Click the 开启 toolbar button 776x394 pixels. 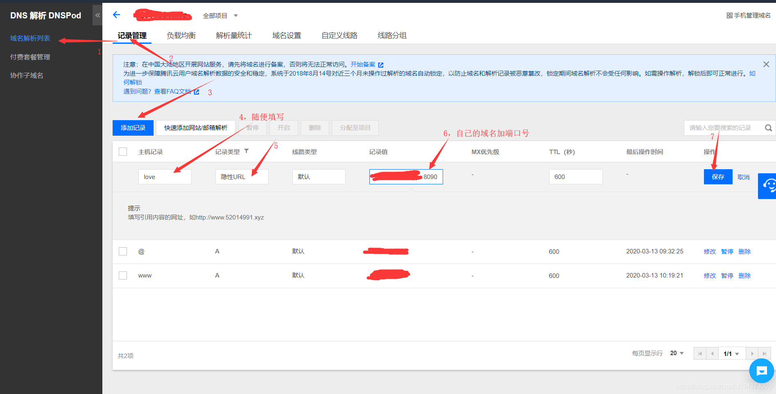(x=283, y=128)
